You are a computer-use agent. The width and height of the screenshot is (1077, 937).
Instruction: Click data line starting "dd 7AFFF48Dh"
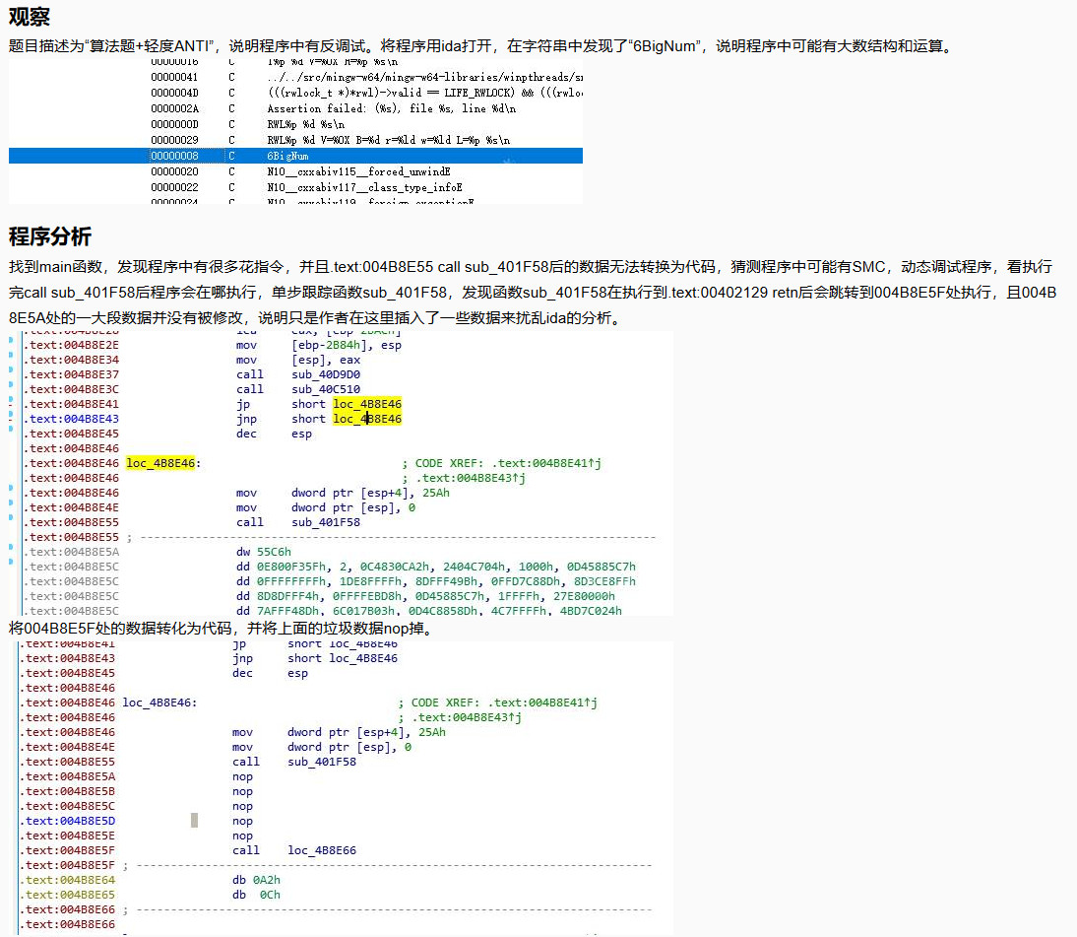[428, 611]
